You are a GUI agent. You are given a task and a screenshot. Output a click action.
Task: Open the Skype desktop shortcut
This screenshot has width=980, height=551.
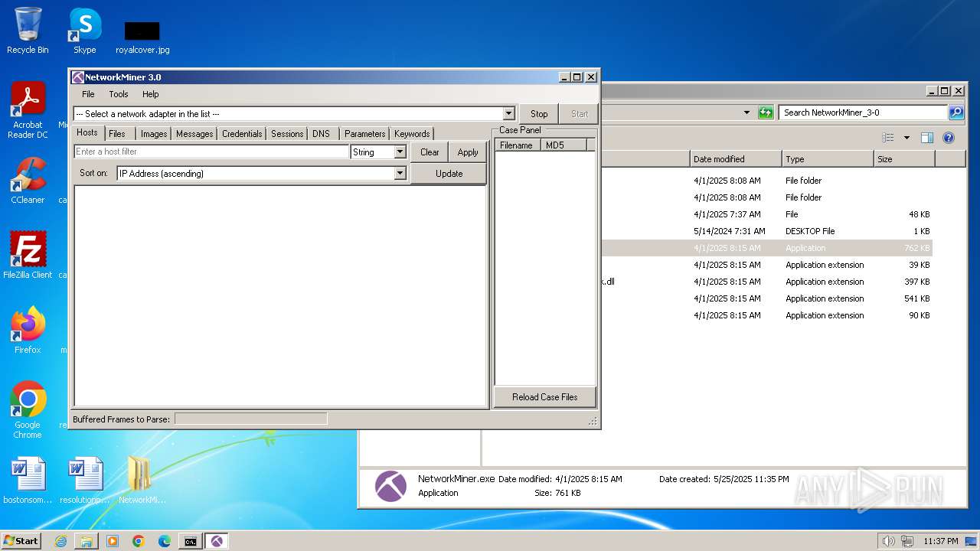pos(84,31)
